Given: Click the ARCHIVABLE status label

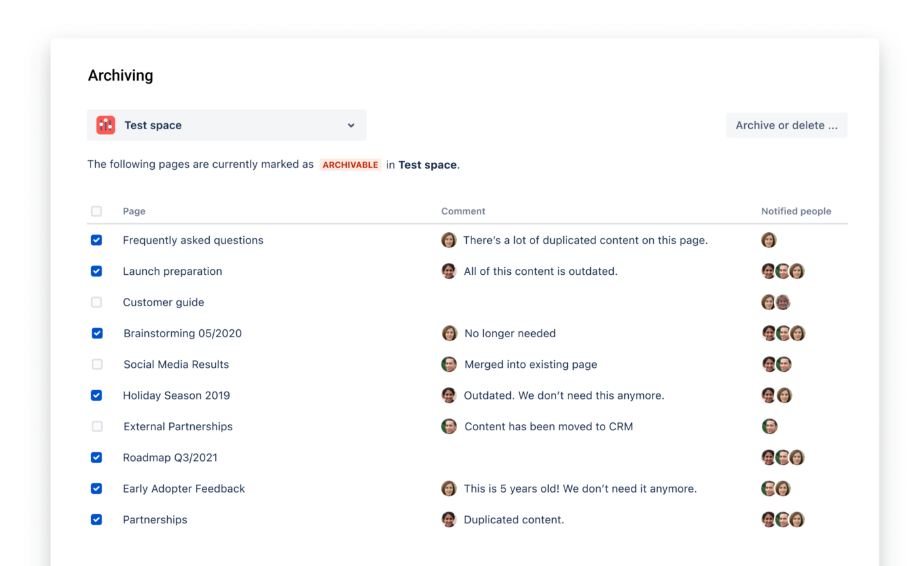Looking at the screenshot, I should point(350,165).
